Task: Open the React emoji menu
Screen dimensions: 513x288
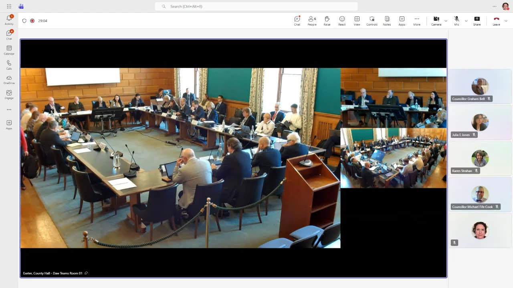Action: 342,21
